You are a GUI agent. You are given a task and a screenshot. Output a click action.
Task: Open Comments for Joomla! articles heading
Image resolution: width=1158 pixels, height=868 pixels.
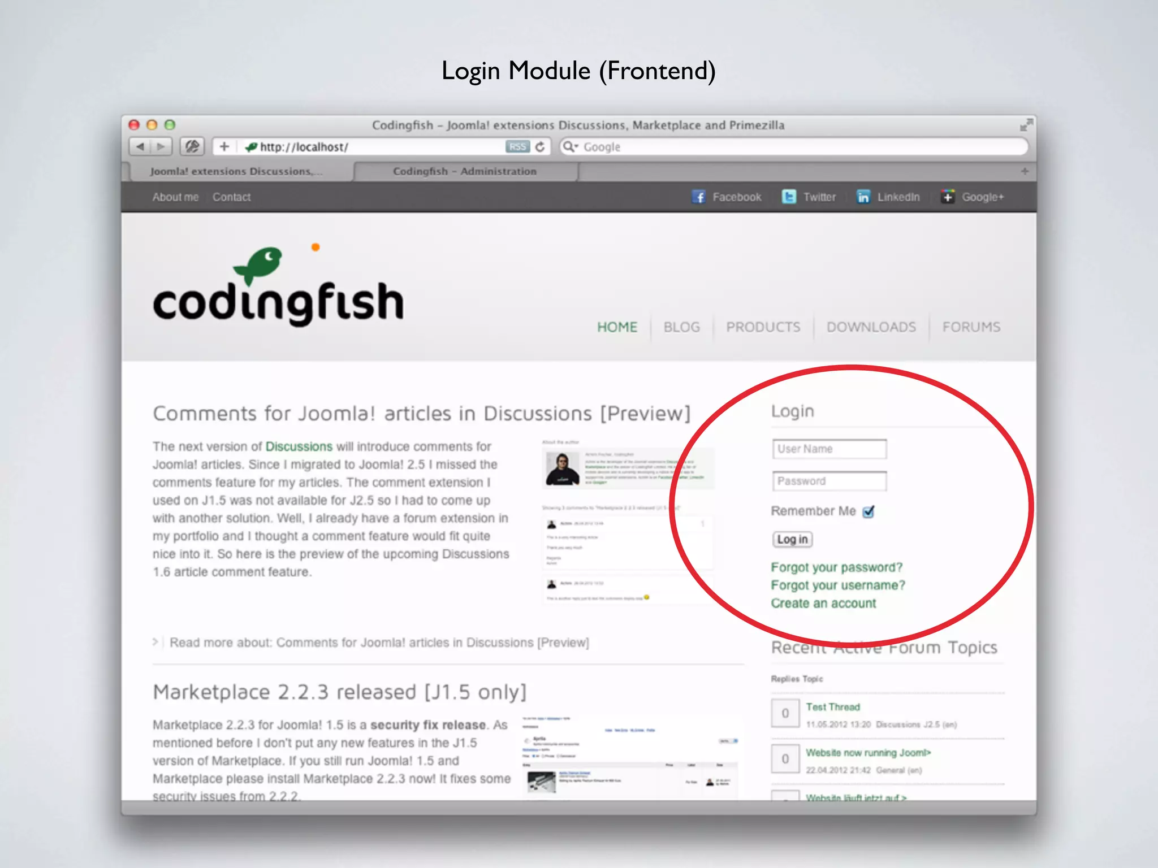click(422, 414)
